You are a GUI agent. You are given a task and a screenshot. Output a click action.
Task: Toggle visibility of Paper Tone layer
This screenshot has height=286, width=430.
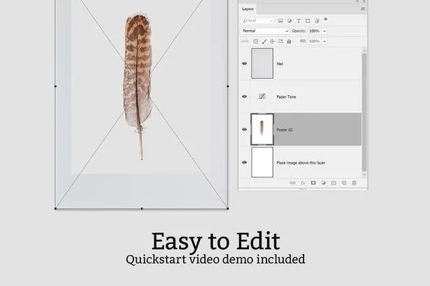tap(244, 96)
